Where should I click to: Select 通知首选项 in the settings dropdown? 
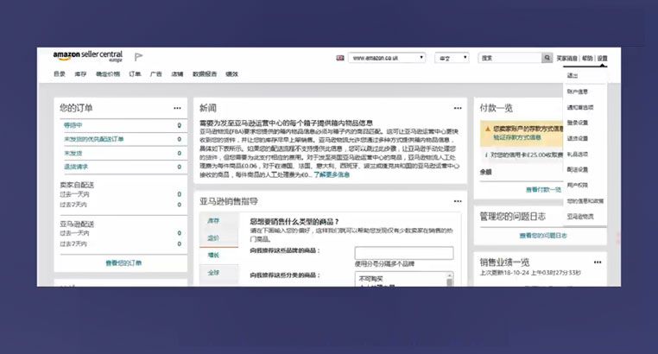pos(580,107)
